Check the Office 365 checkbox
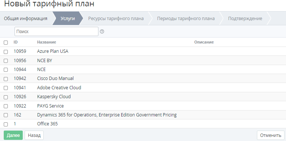This screenshot has height=141, width=286. click(6, 124)
